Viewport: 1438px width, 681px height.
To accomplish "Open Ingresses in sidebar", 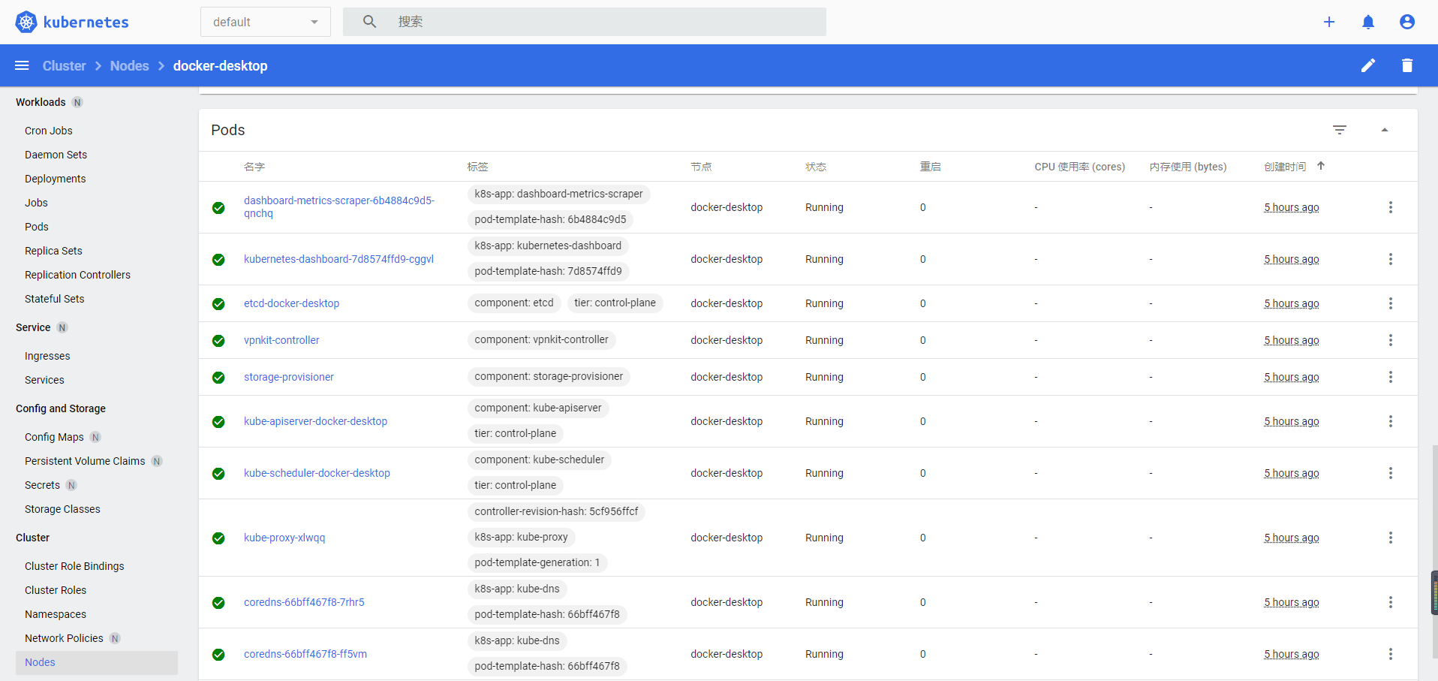I will click(47, 356).
